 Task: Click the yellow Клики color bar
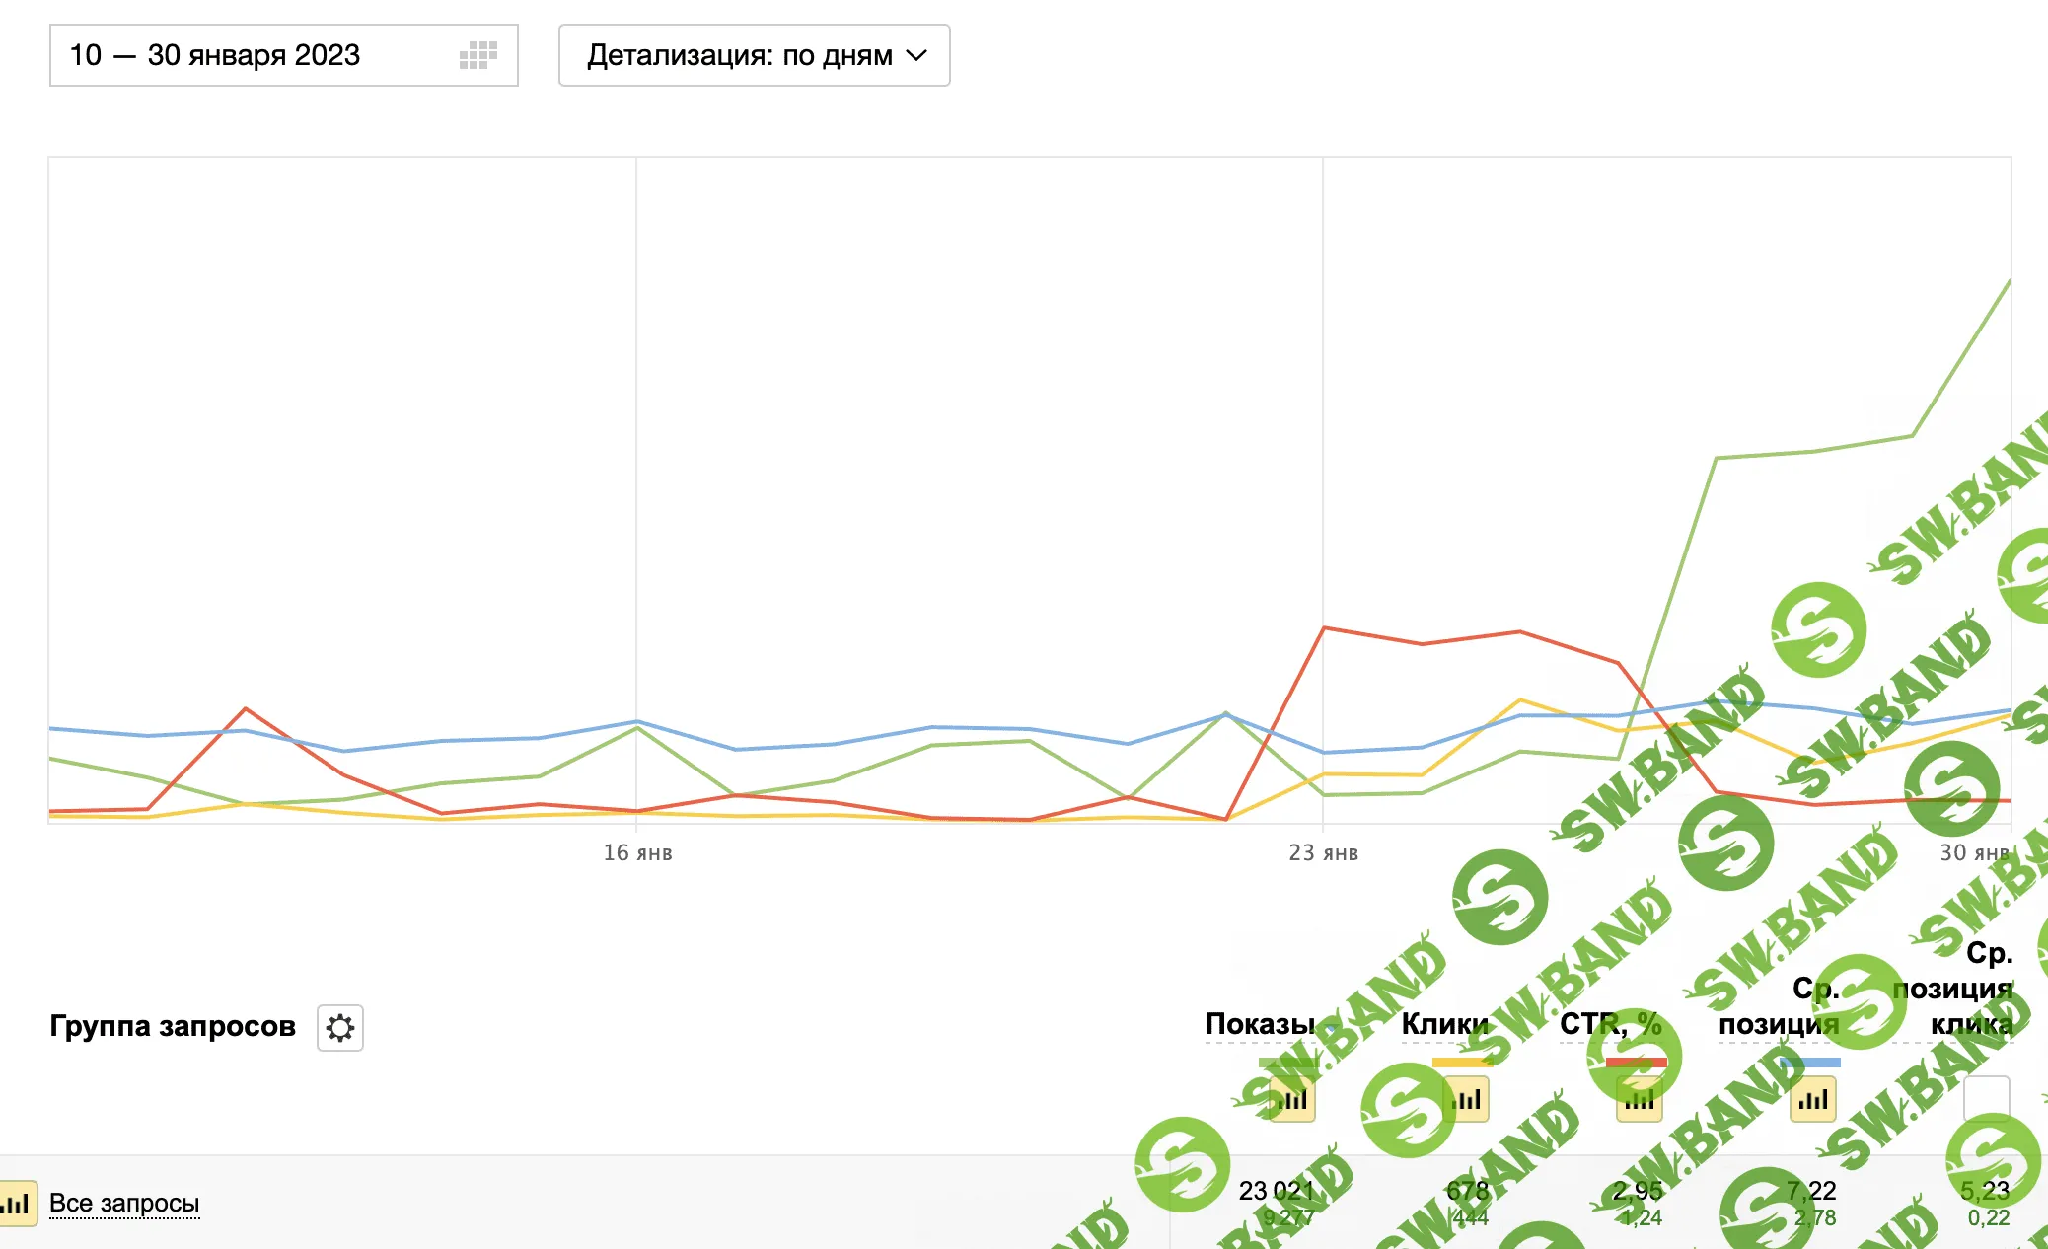point(1461,1063)
